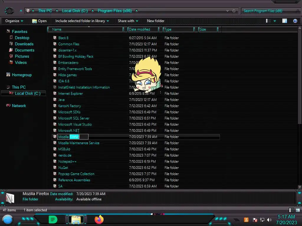Navigate to This PC breadcrumb
Screen dimensions: 302x226
(x=45, y=11)
